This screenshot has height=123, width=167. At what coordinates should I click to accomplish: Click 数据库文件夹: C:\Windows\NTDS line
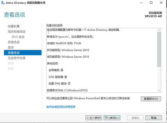[x=67, y=90]
